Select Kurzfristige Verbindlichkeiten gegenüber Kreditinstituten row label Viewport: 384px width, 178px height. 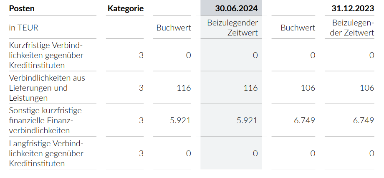46,55
